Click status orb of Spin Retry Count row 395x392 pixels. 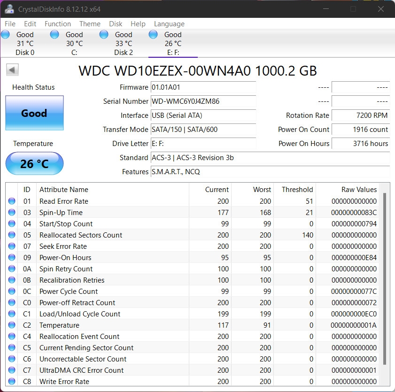(12, 269)
